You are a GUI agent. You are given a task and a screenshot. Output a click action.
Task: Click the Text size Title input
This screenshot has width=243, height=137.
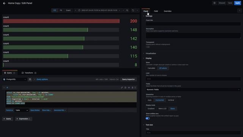193,133
